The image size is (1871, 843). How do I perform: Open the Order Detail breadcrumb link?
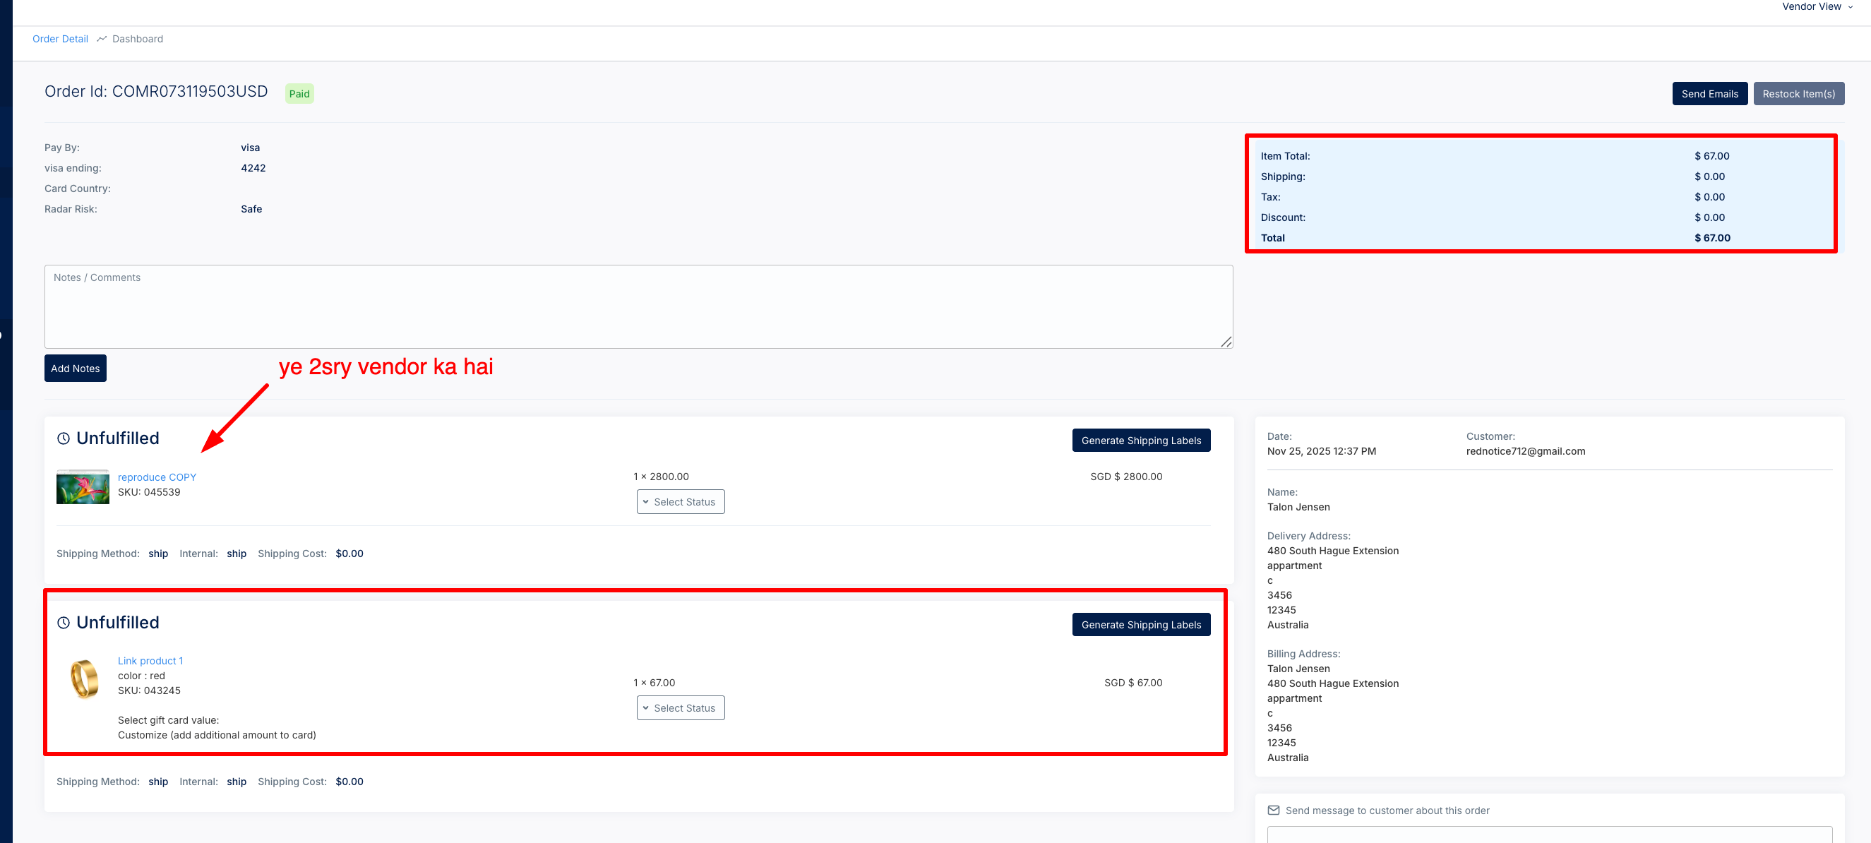(x=60, y=39)
